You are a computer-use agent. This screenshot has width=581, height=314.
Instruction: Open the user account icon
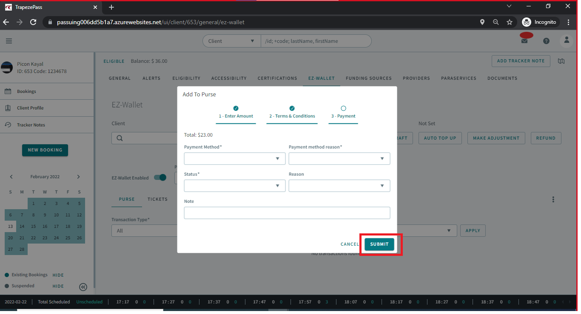pyautogui.click(x=567, y=40)
